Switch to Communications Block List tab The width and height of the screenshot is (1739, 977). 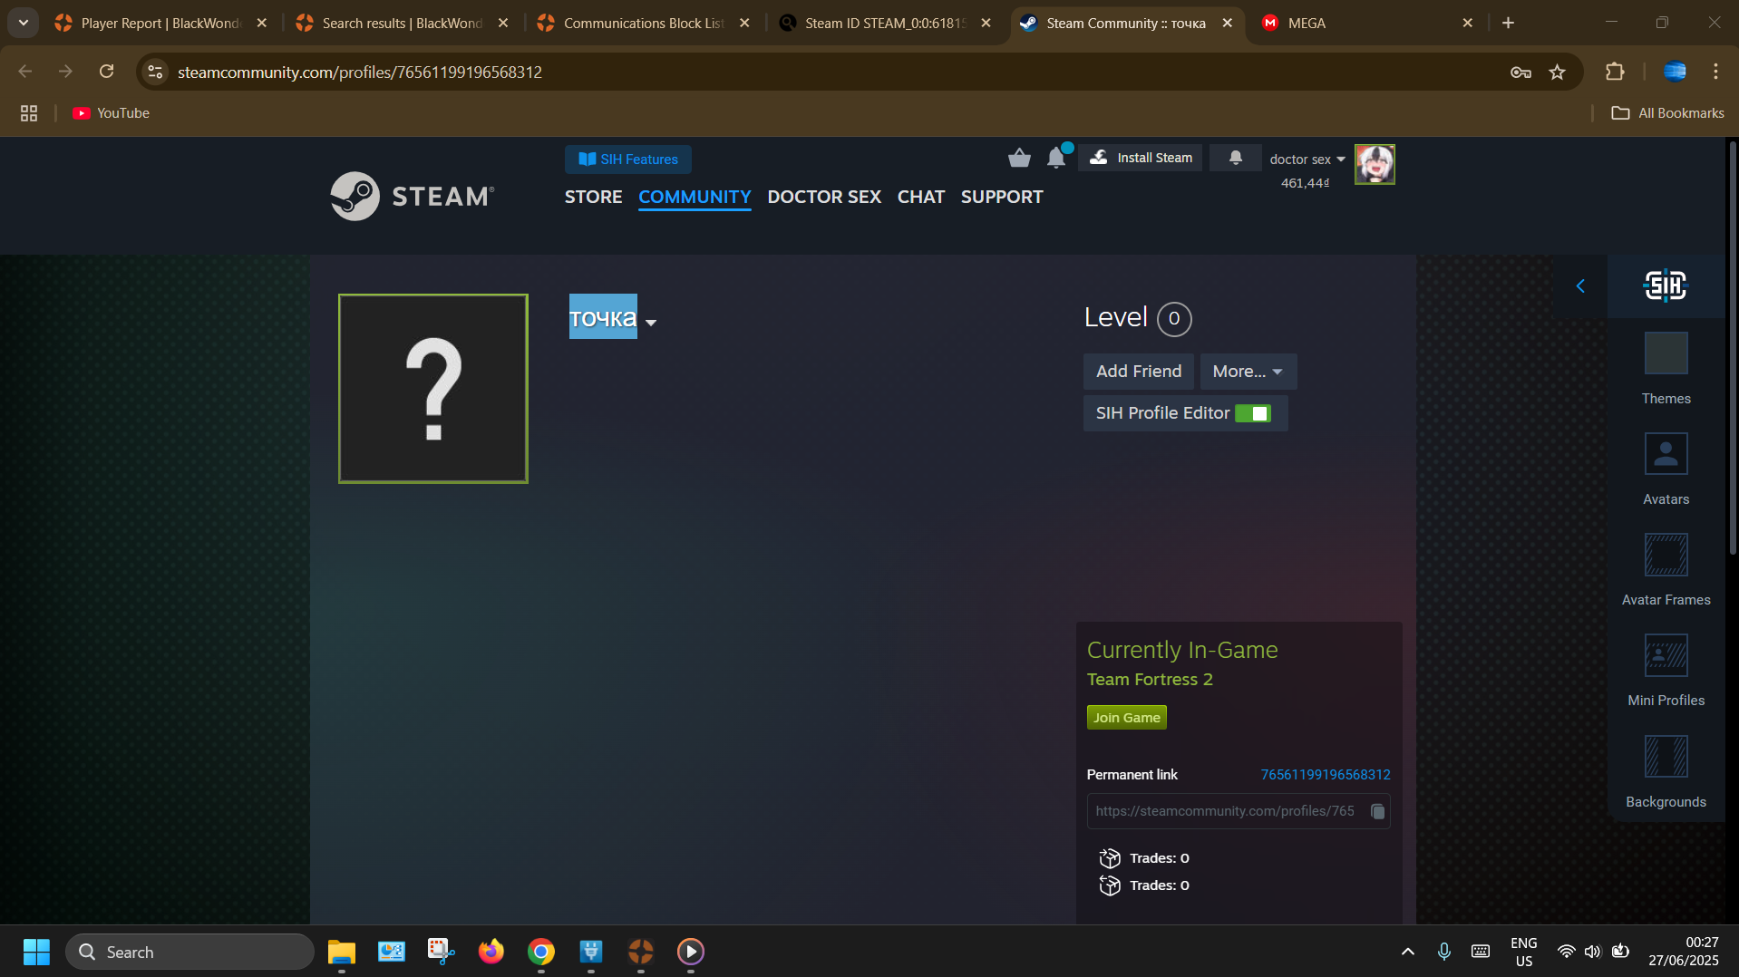[644, 23]
